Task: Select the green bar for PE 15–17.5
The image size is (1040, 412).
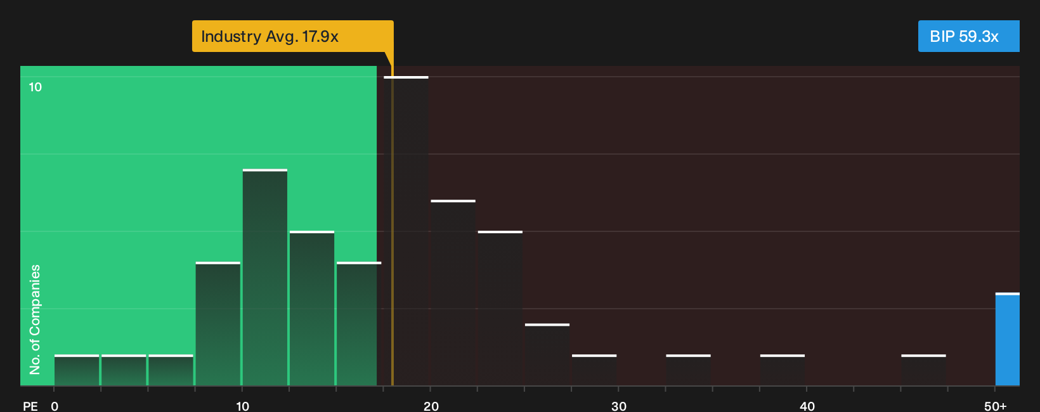Action: tap(359, 323)
